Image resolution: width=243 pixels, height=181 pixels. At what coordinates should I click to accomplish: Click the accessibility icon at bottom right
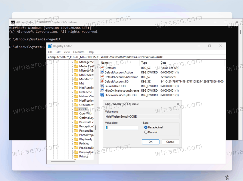[x=227, y=177]
